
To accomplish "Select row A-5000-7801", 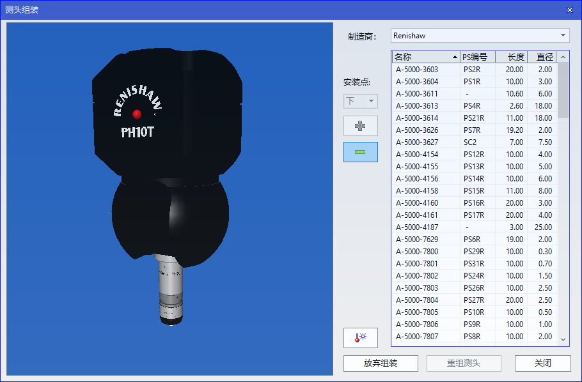I will (475, 264).
